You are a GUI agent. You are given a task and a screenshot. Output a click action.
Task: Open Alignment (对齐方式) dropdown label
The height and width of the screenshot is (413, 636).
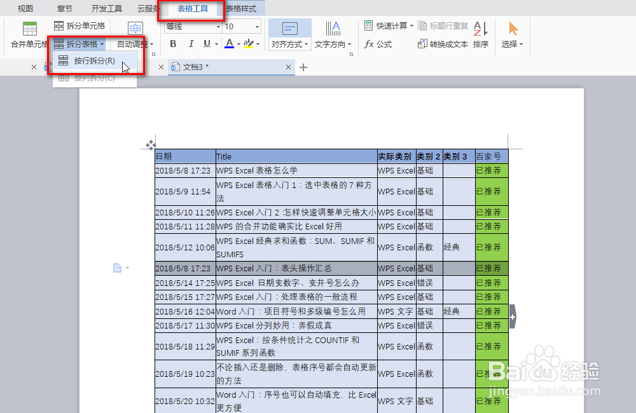(x=289, y=44)
